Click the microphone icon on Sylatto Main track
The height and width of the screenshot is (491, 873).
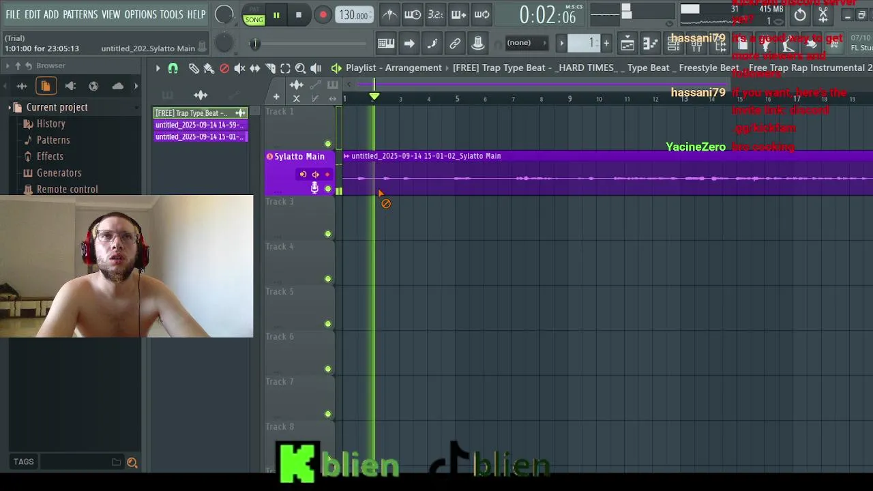(314, 188)
